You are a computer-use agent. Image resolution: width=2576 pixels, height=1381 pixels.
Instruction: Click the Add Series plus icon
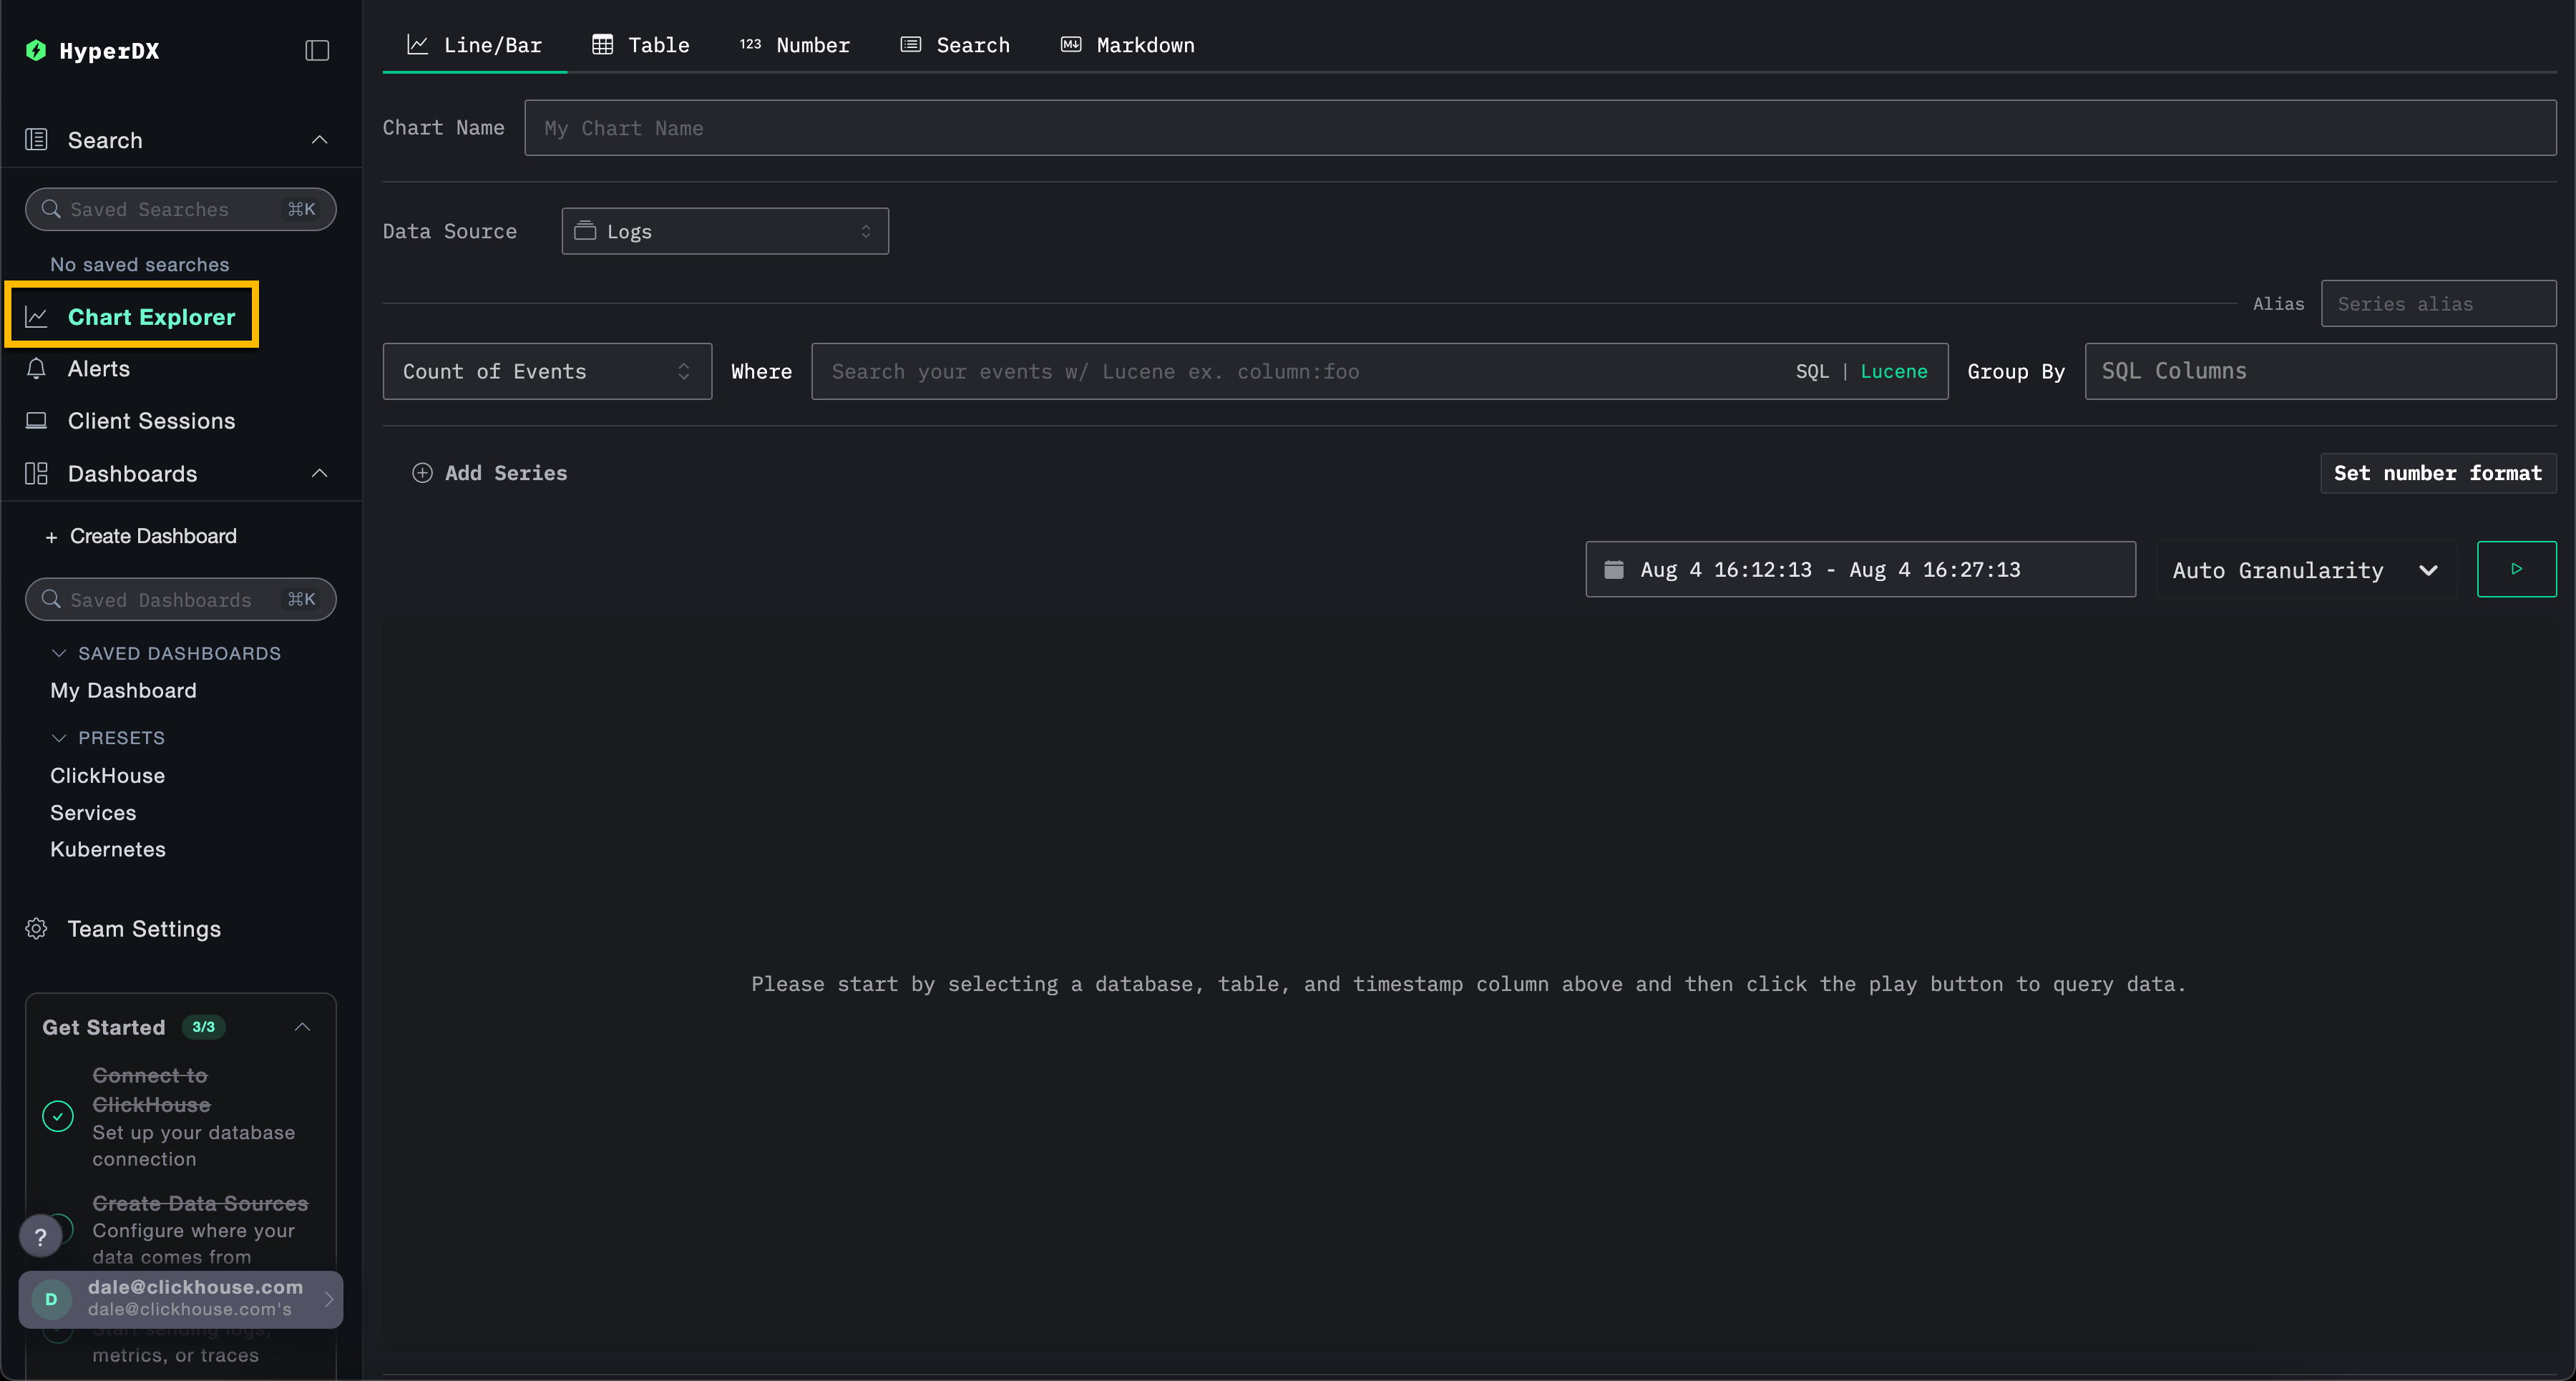(x=422, y=473)
